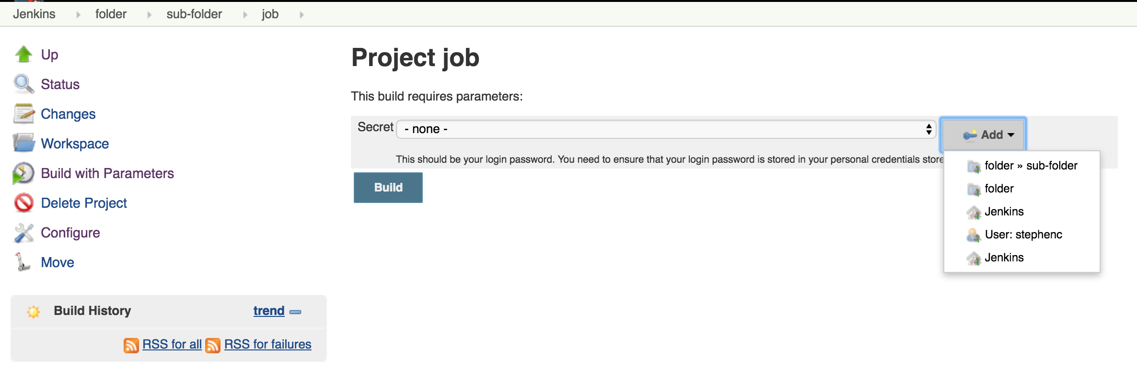Click the Build with Parameters clock icon

point(23,173)
